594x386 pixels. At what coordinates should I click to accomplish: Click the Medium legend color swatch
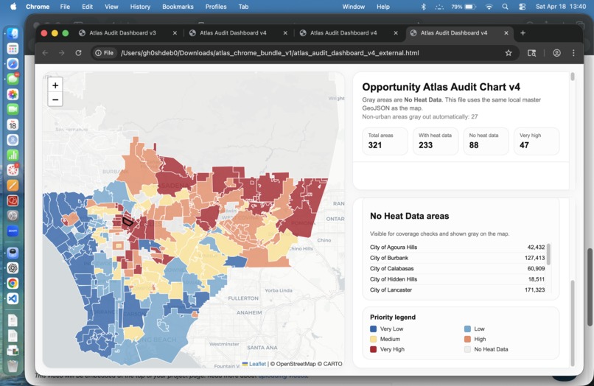373,339
